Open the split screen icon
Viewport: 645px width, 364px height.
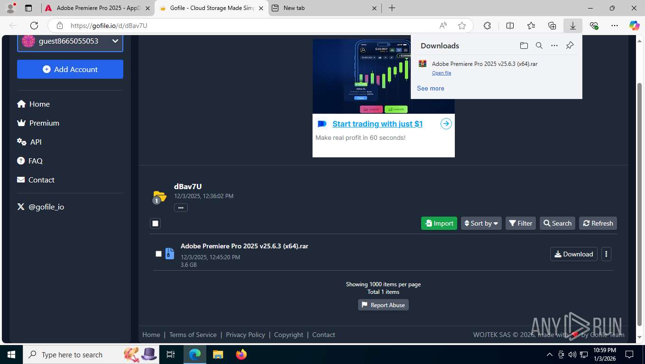[510, 26]
